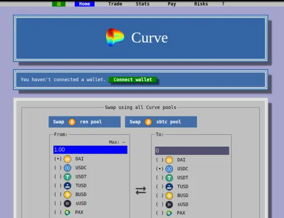Viewport: 284px width, 218px height.
Task: Click the DAI coin icon under To
Action: [x=169, y=160]
